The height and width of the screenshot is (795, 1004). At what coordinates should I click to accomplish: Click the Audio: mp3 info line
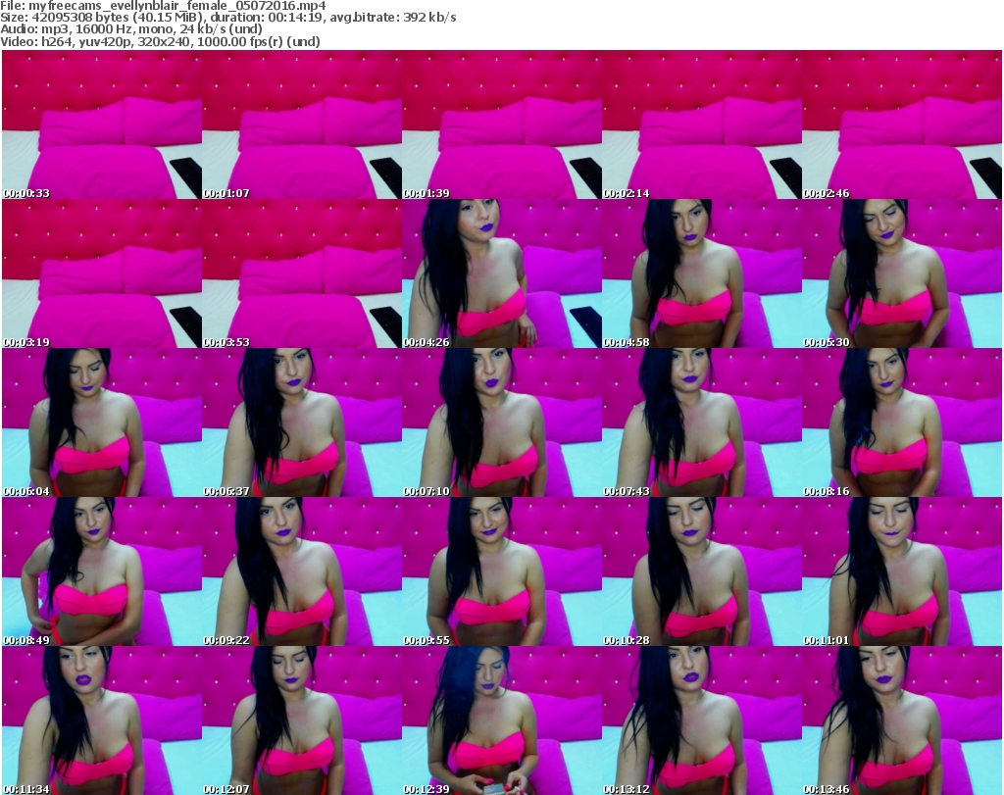[131, 29]
